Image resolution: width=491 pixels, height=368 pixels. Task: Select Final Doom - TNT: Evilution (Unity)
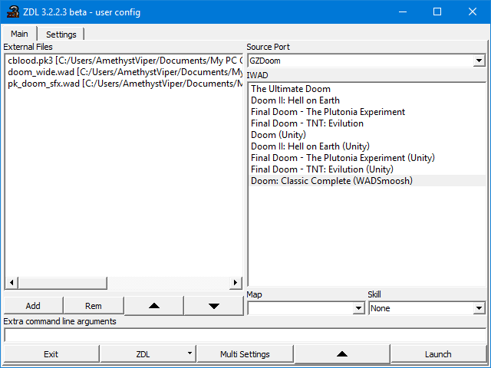pos(367,169)
